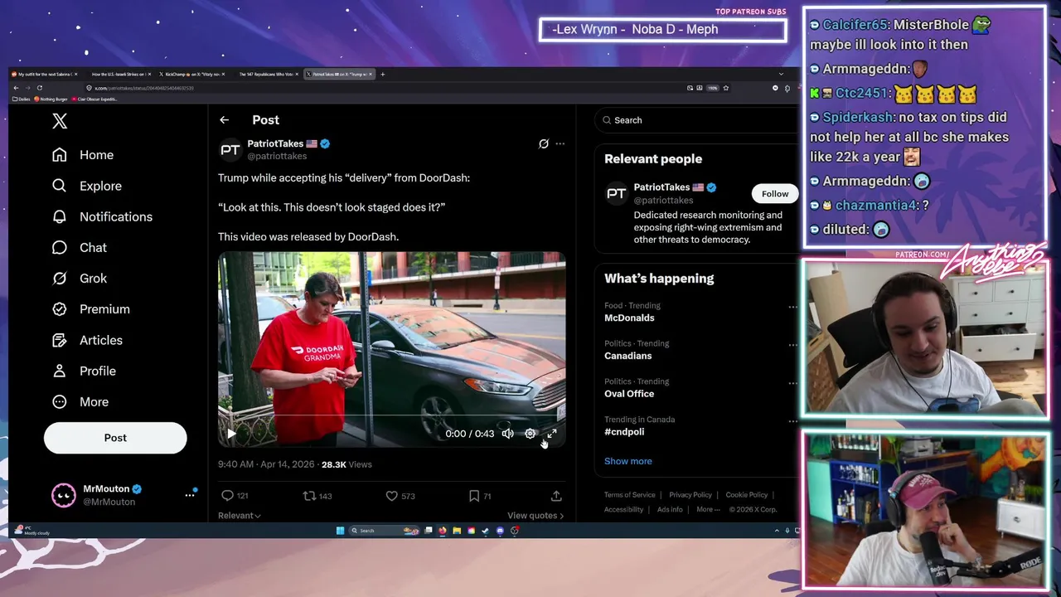This screenshot has height=597, width=1061.
Task: Expand the Relevant replies sort dropdown
Action: tap(240, 516)
